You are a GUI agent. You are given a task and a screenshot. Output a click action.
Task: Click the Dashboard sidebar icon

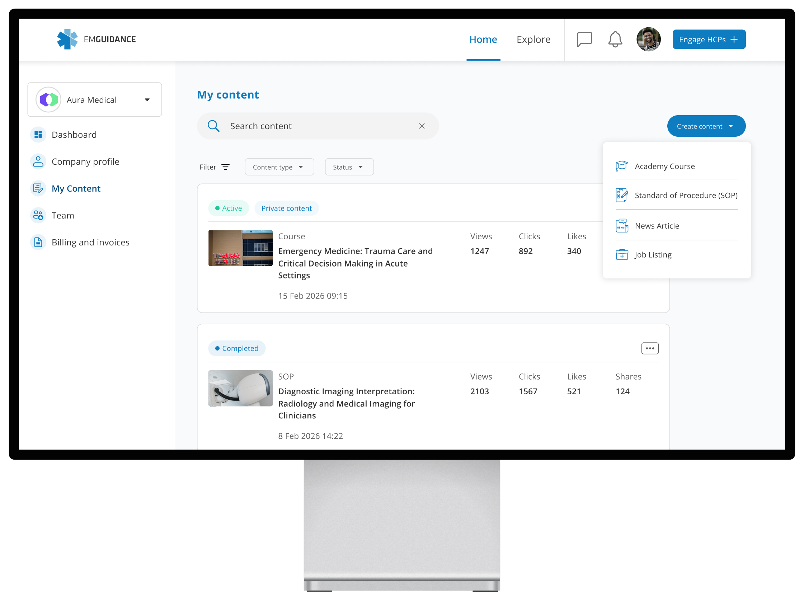(x=38, y=135)
